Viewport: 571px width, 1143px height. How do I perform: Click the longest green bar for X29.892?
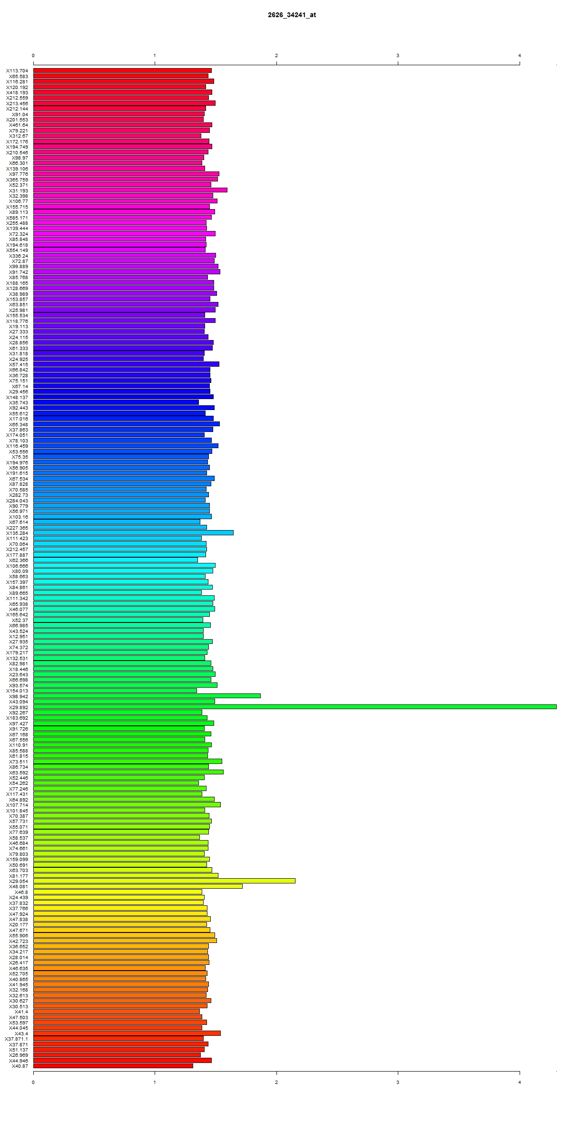[x=295, y=707]
